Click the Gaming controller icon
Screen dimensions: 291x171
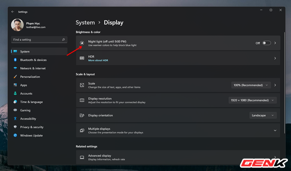(x=15, y=110)
